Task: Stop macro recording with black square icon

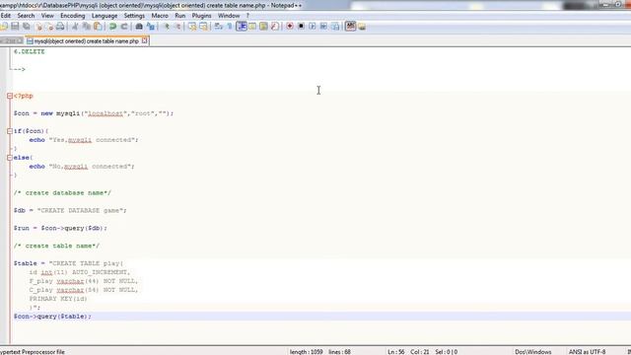Action: 301,27
